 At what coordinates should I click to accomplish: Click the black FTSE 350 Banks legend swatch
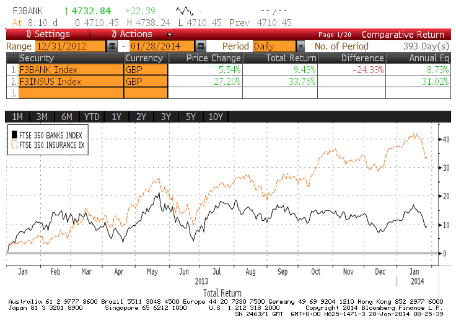(14, 135)
